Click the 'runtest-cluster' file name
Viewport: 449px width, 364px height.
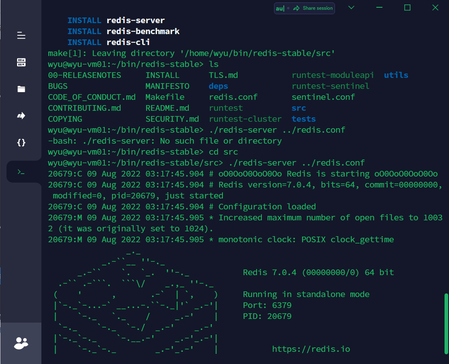(245, 119)
